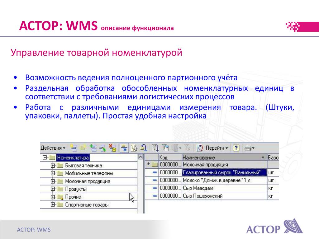Viewport: 319px width, 239px height.
Task: Open the filter and sort settings icon
Action: pyautogui.click(x=155, y=148)
